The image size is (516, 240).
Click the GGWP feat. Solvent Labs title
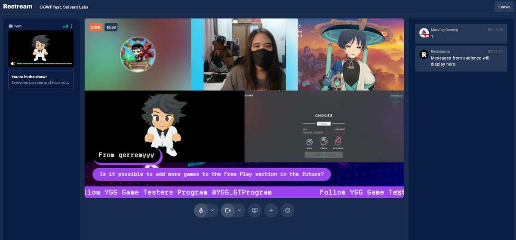pyautogui.click(x=64, y=7)
